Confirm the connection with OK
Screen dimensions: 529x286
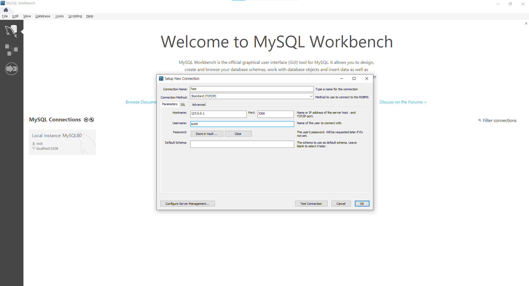click(x=362, y=204)
